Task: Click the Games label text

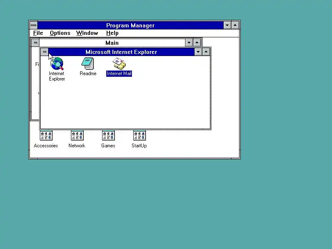Action: point(108,146)
